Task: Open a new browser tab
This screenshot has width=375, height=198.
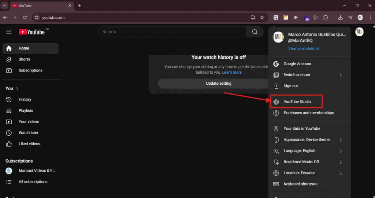Action: 79,5
